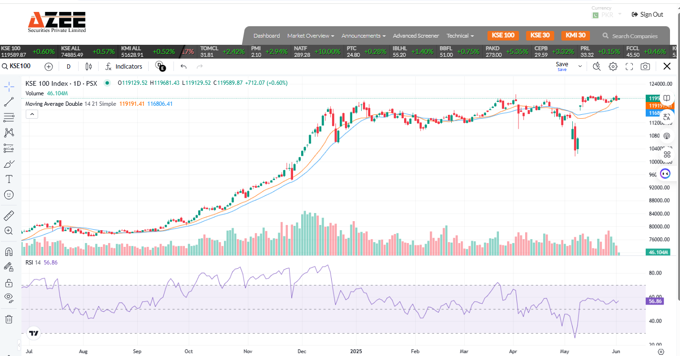This screenshot has height=356, width=680.
Task: Click the trash icon to remove drawings
Action: click(x=9, y=319)
